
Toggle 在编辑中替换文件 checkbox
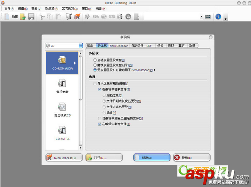click(x=99, y=89)
